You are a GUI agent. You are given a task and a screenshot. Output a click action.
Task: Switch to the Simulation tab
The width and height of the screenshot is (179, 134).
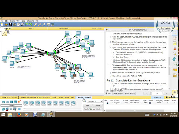pos(171,97)
